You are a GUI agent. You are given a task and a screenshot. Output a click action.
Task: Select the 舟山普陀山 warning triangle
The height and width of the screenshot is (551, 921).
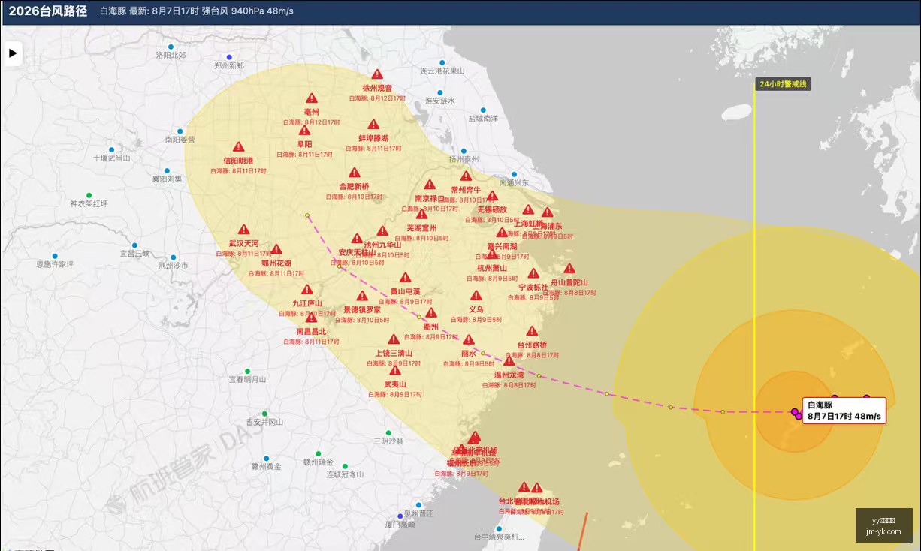click(569, 269)
